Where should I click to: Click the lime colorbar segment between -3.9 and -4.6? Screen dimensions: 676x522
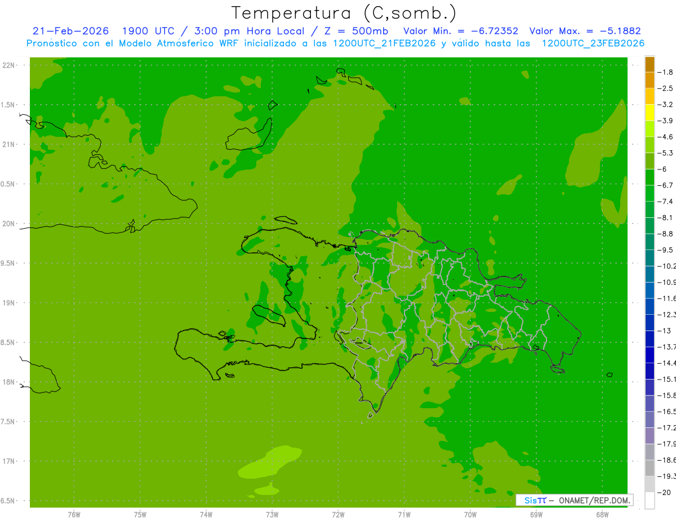click(x=650, y=129)
